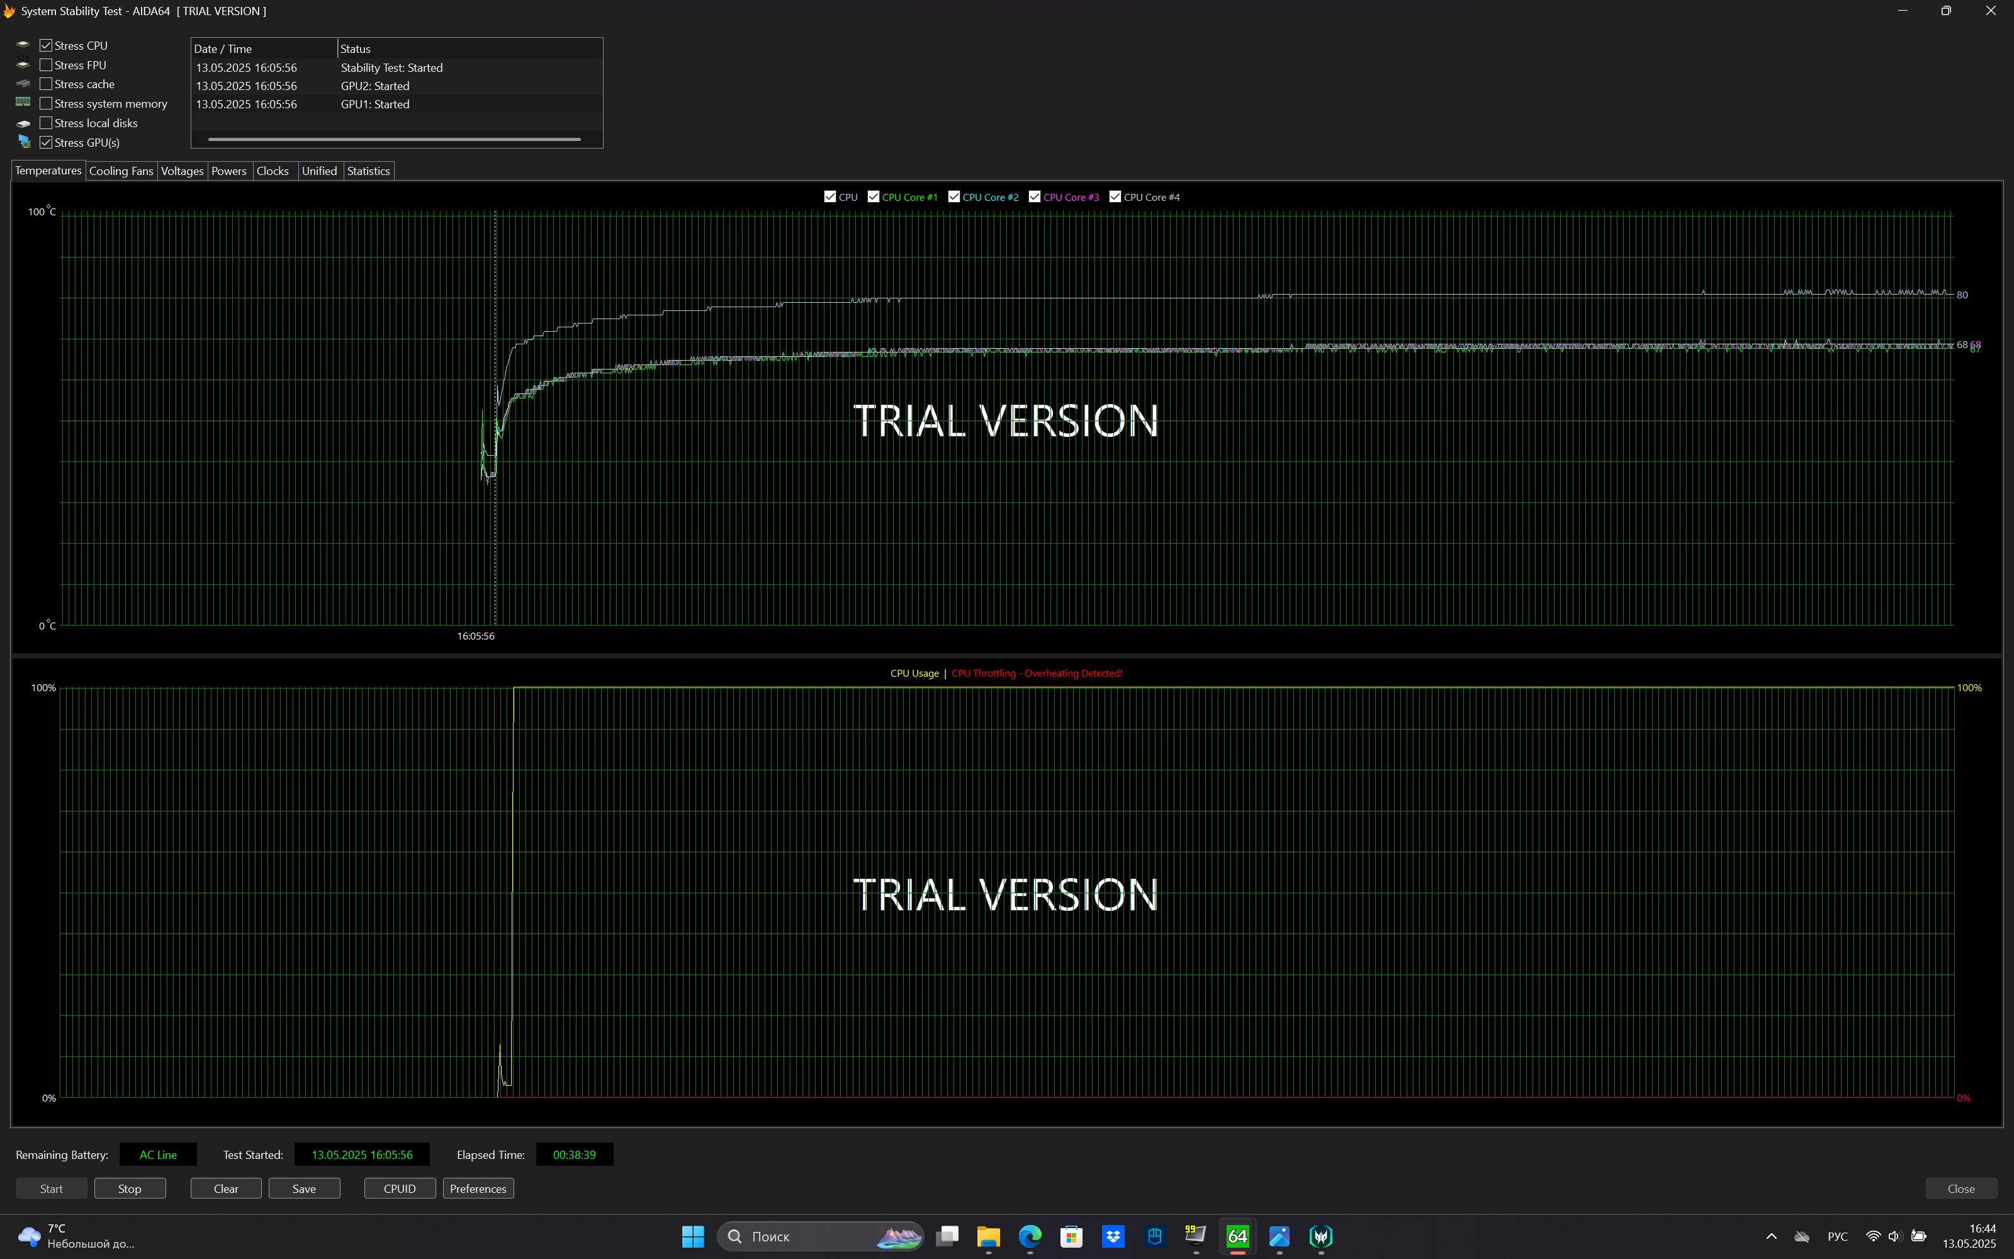
Task: Enable the Stress system memory checkbox
Action: (46, 103)
